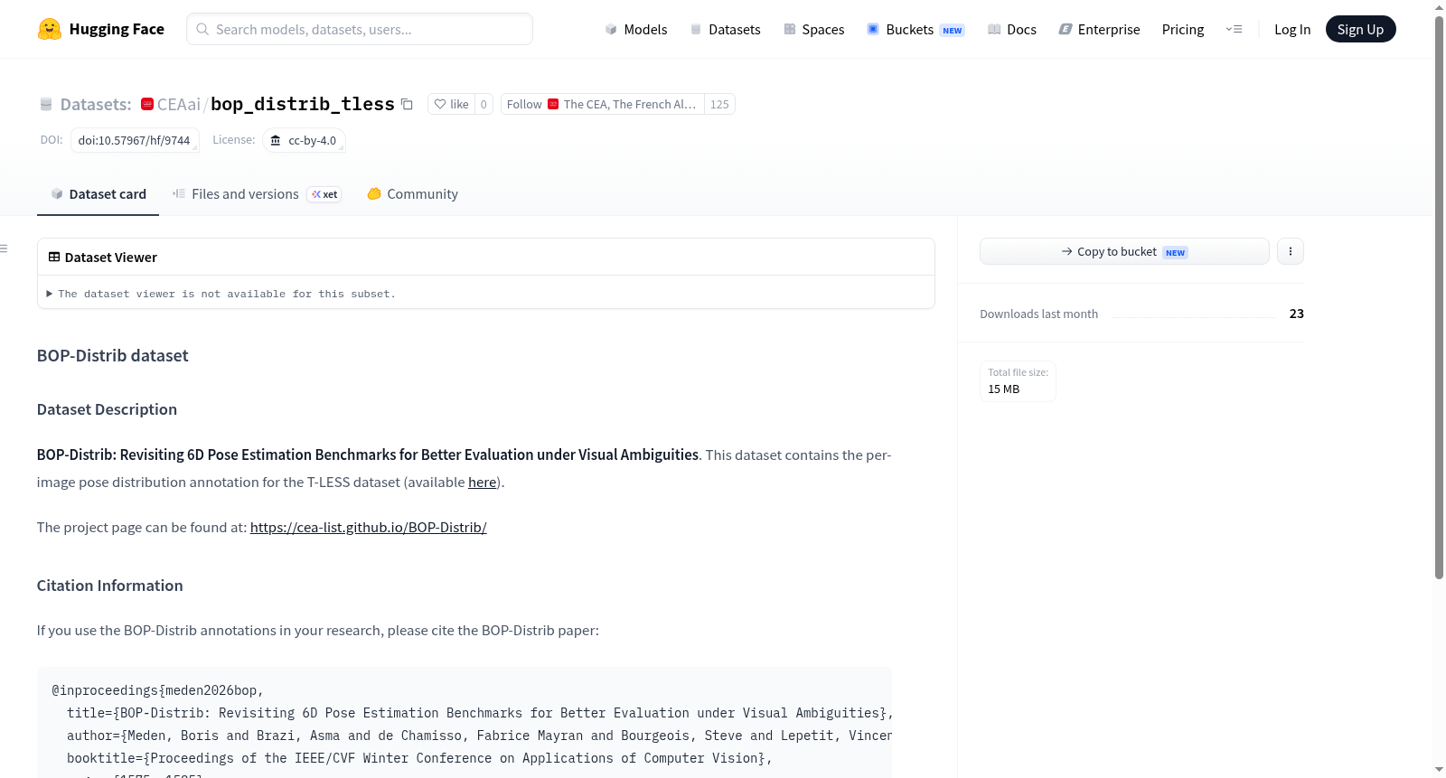
Task: Focus the search models input field
Action: [x=360, y=29]
